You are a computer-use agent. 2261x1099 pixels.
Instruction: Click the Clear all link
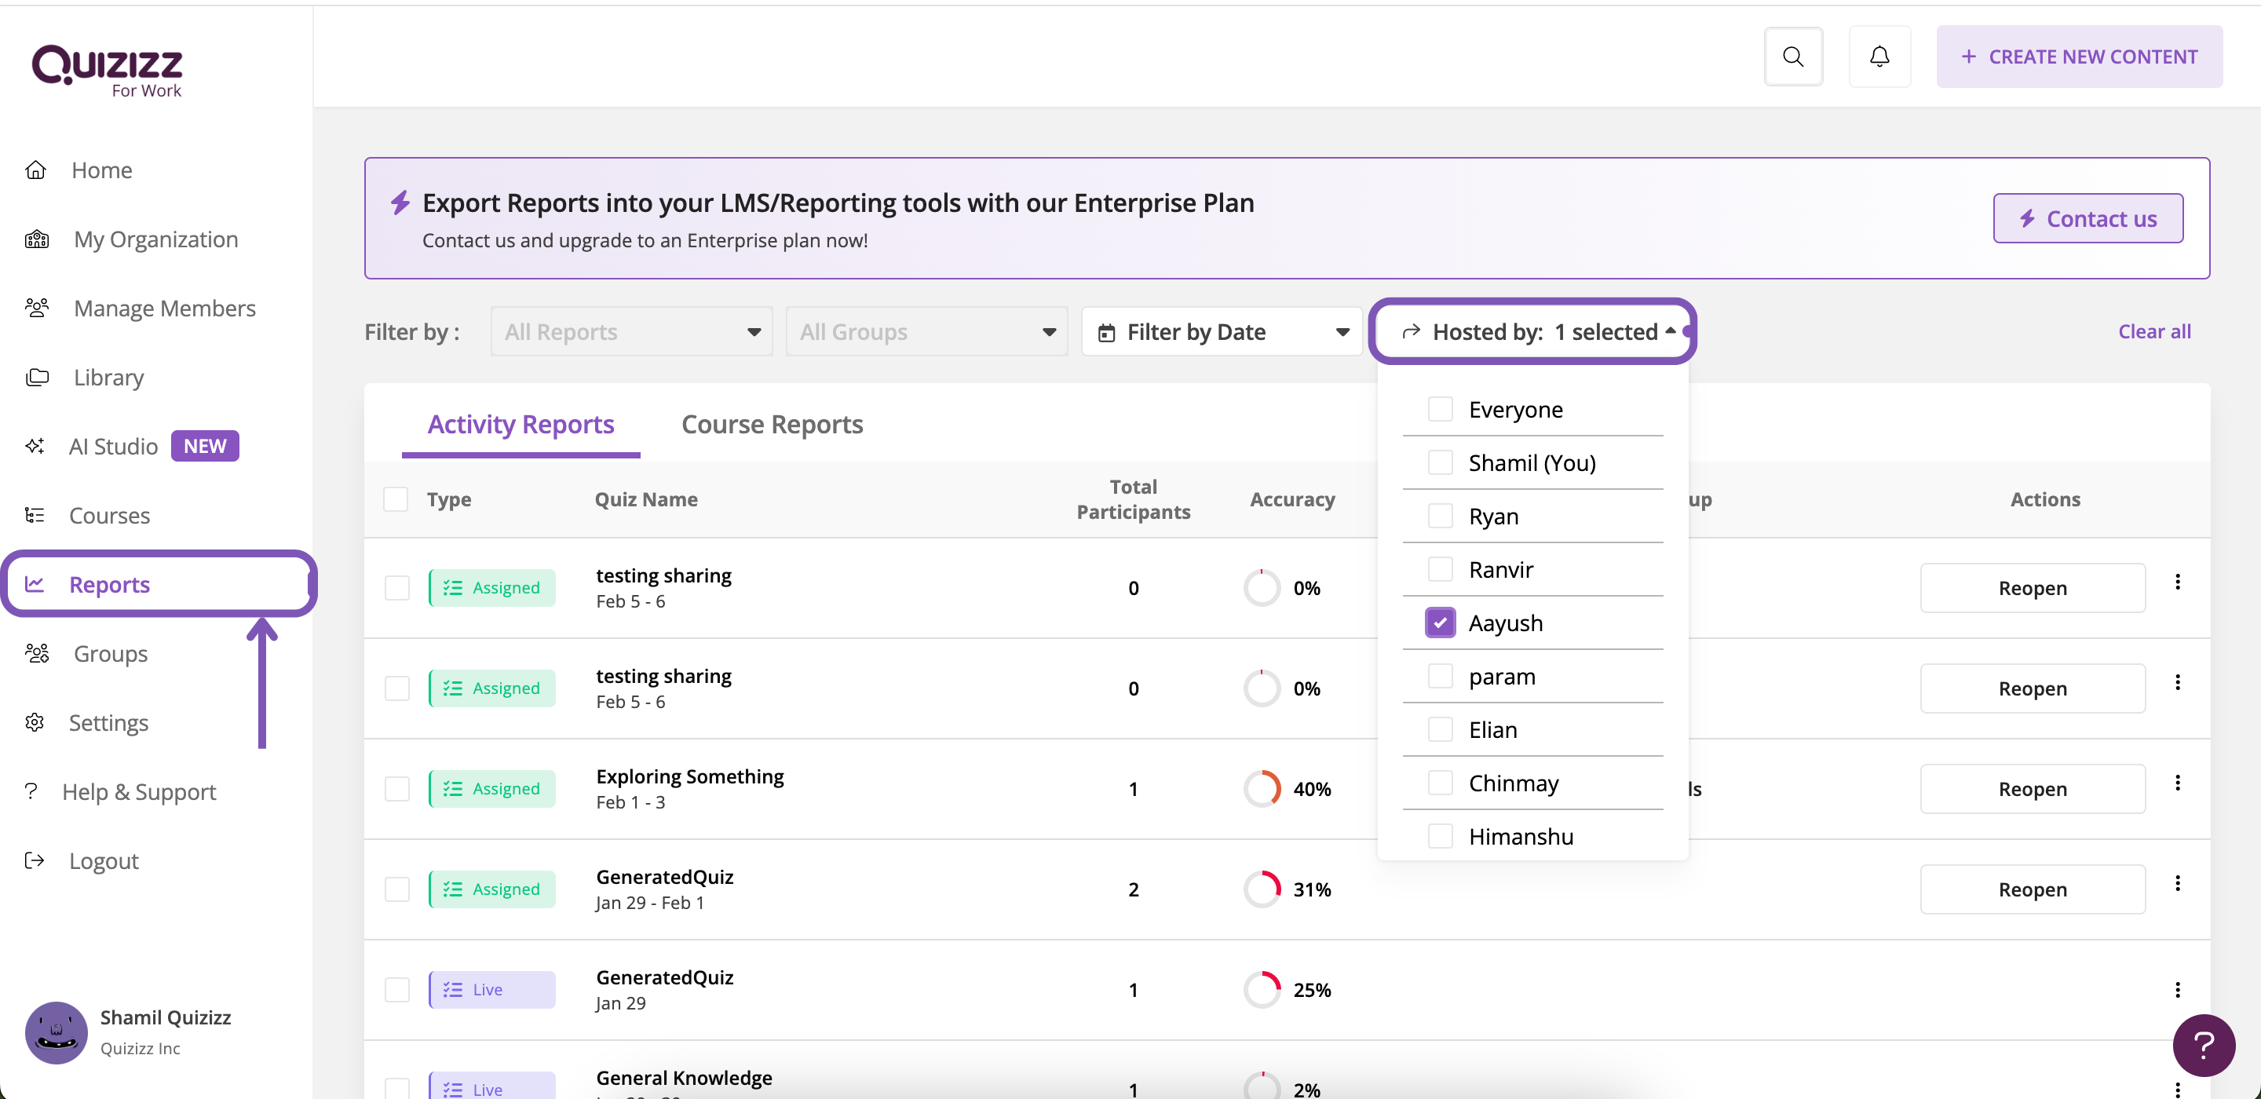[2154, 332]
